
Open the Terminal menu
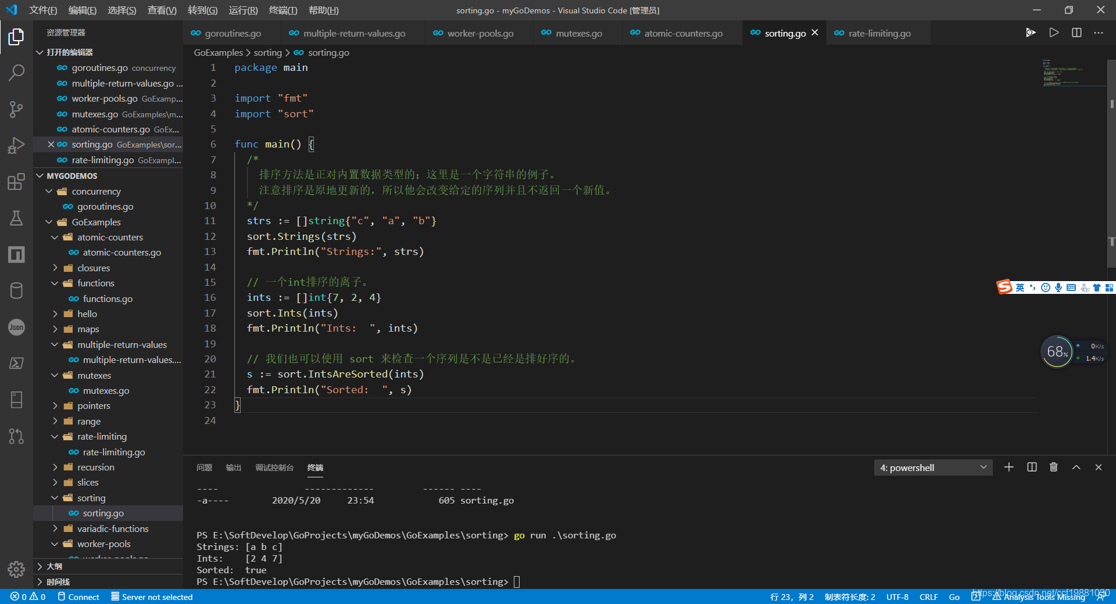(283, 10)
